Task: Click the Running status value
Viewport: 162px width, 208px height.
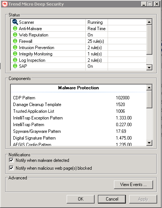Action: [95, 22]
